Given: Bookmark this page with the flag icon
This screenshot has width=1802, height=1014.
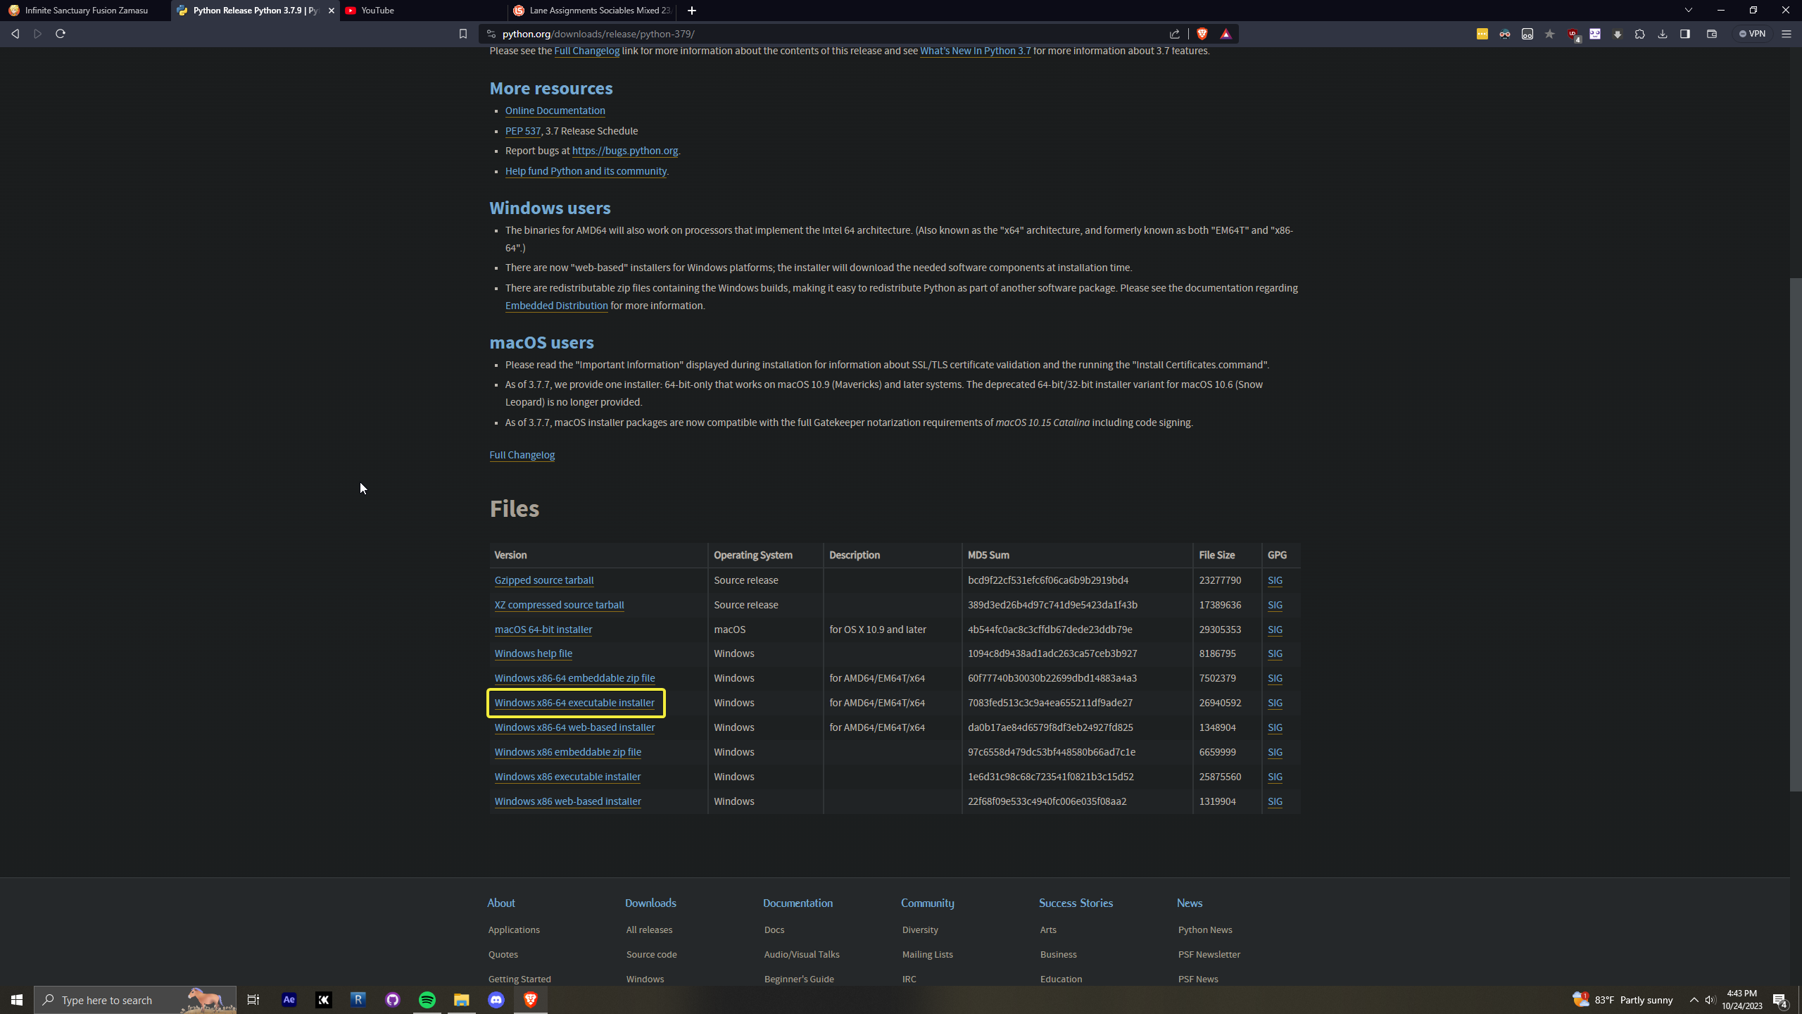Looking at the screenshot, I should 462,33.
